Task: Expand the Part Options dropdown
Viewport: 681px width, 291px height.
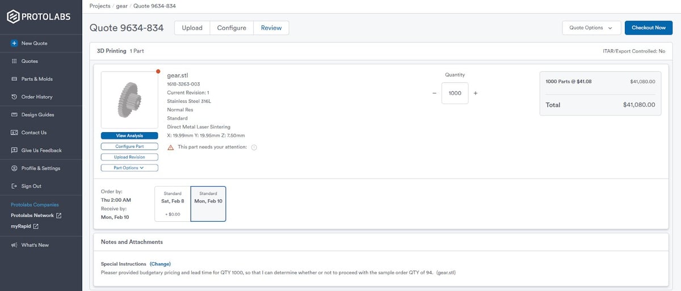Action: (129, 168)
